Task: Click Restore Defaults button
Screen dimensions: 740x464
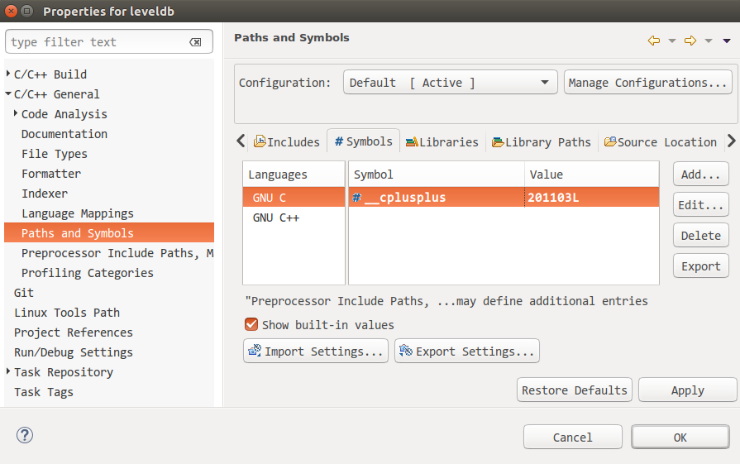Action: coord(575,390)
